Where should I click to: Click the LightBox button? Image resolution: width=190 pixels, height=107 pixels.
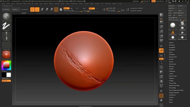pos(15,10)
